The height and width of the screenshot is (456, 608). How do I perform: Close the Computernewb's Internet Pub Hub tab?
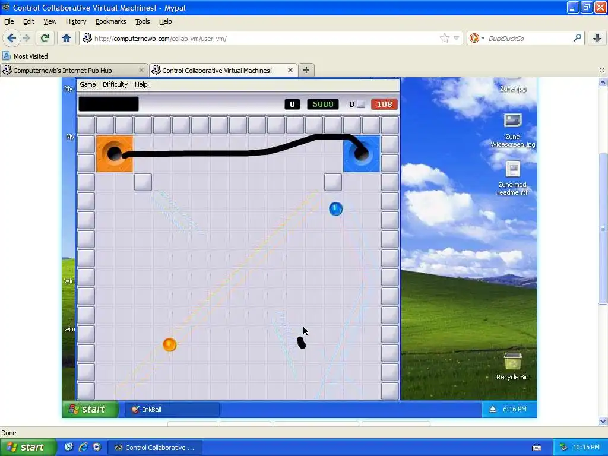click(141, 70)
